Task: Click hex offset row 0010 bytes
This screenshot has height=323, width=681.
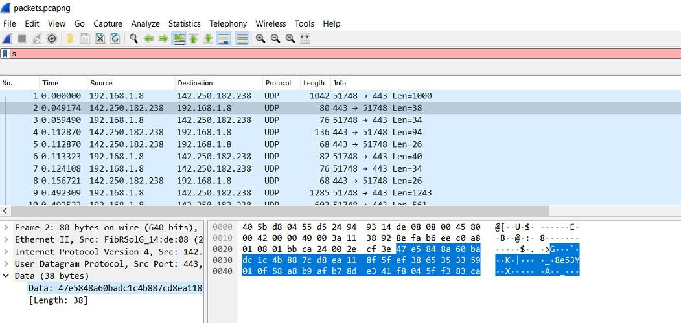Action: point(361,238)
